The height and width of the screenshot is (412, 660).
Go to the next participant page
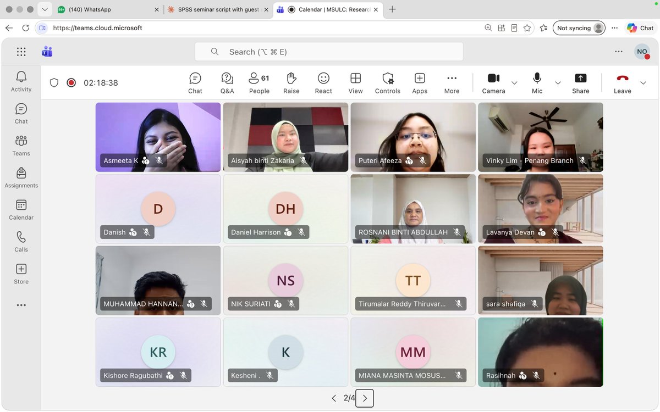pyautogui.click(x=365, y=398)
